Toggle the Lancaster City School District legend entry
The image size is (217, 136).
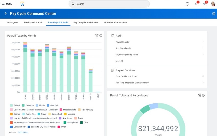(41, 127)
